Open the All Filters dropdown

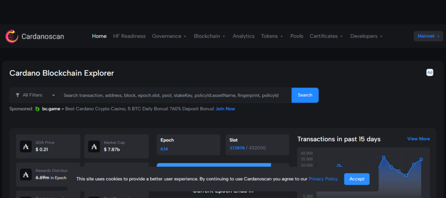[35, 95]
